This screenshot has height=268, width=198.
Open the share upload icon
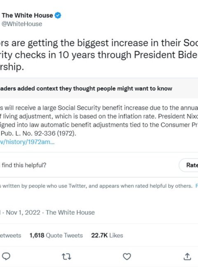tap(187, 256)
